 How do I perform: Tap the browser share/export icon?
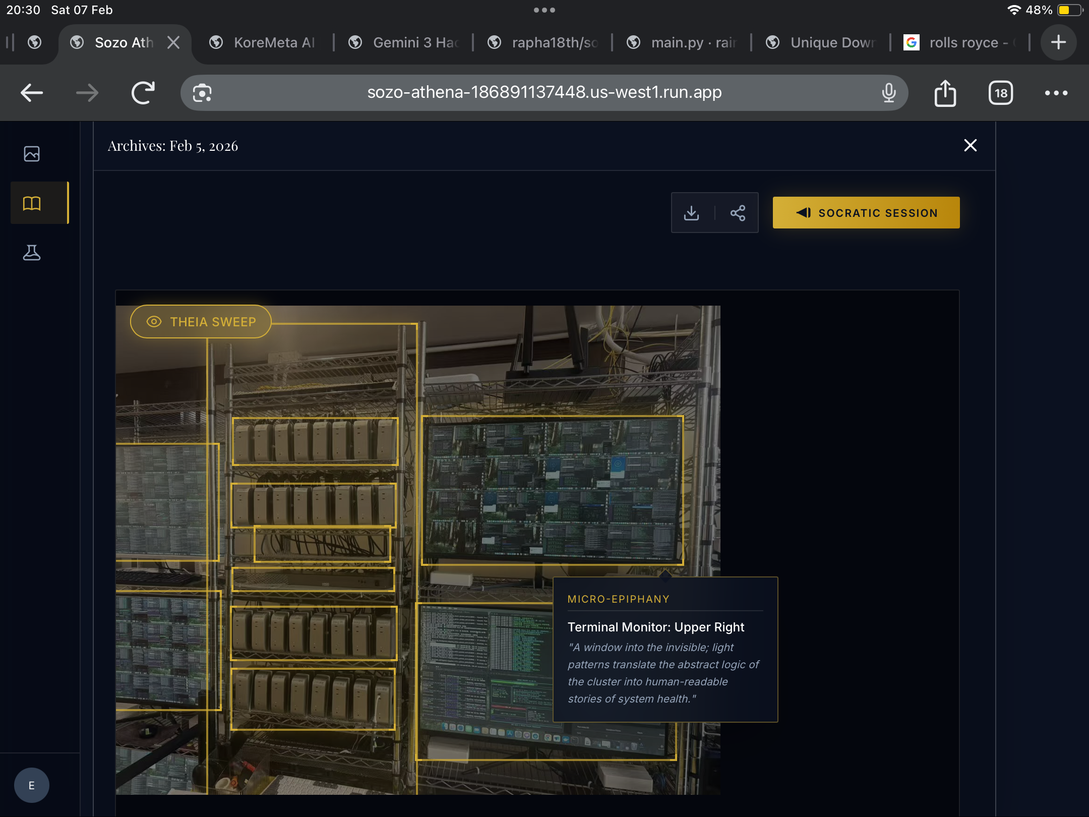click(x=945, y=93)
